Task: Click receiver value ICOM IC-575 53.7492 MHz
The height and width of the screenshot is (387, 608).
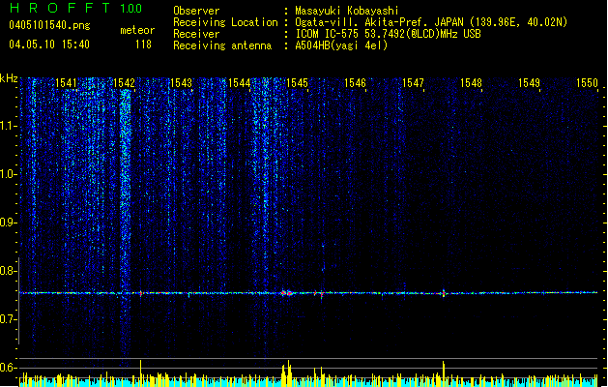Action: [389, 34]
